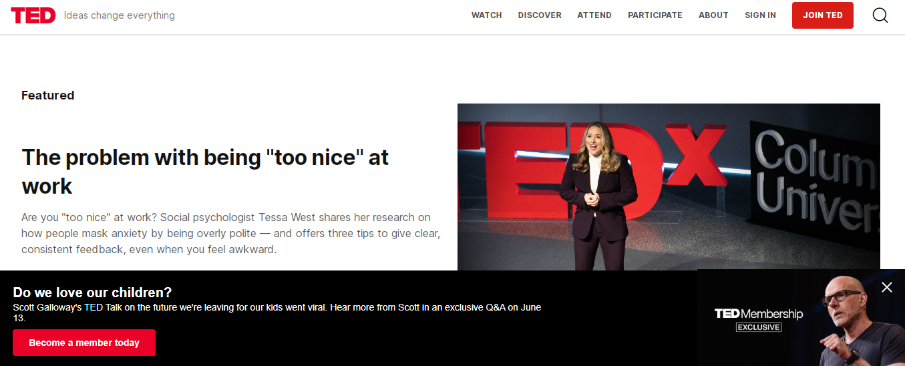
Task: Click the Scott Galloway banner description text
Action: (x=277, y=313)
